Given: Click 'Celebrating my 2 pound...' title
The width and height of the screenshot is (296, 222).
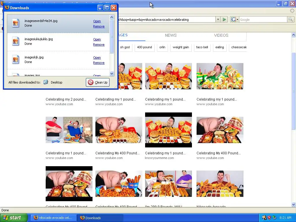Looking at the screenshot, I should (66, 99).
